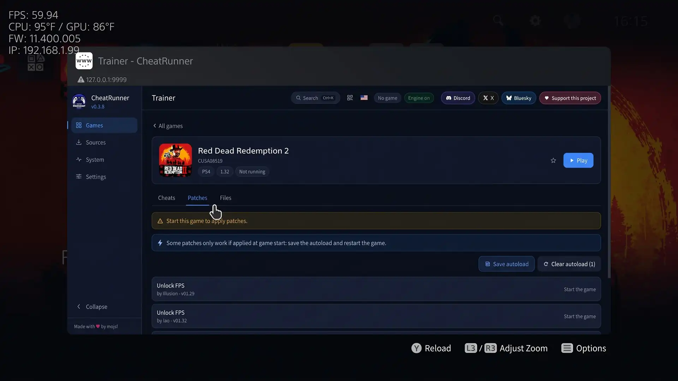The image size is (678, 381).
Task: Click the warning triangle in patches alert
Action: (160, 221)
